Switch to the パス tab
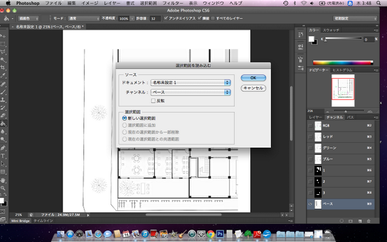The height and width of the screenshot is (242, 387). [350, 117]
